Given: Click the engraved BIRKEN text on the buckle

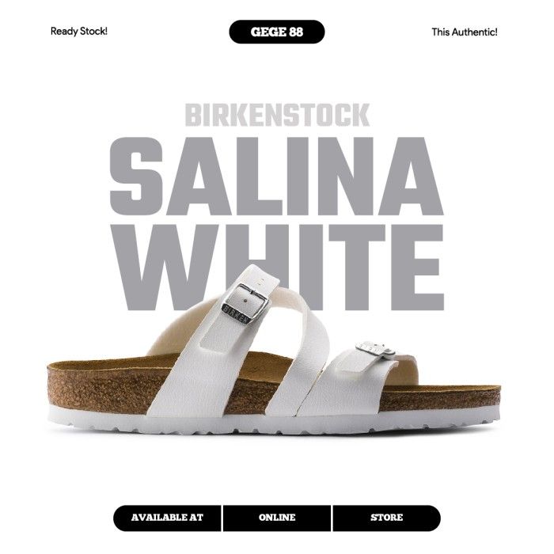Looking at the screenshot, I should pyautogui.click(x=234, y=314).
